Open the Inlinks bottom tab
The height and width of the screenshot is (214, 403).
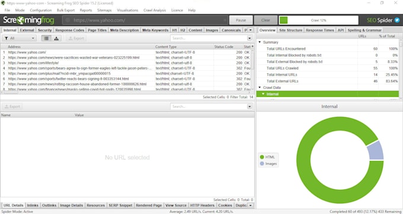pos(33,205)
